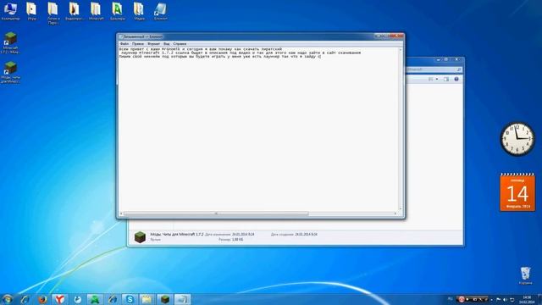Viewport: 542px width, 305px height.
Task: Open the Формат menu in Notepad
Action: click(x=153, y=44)
